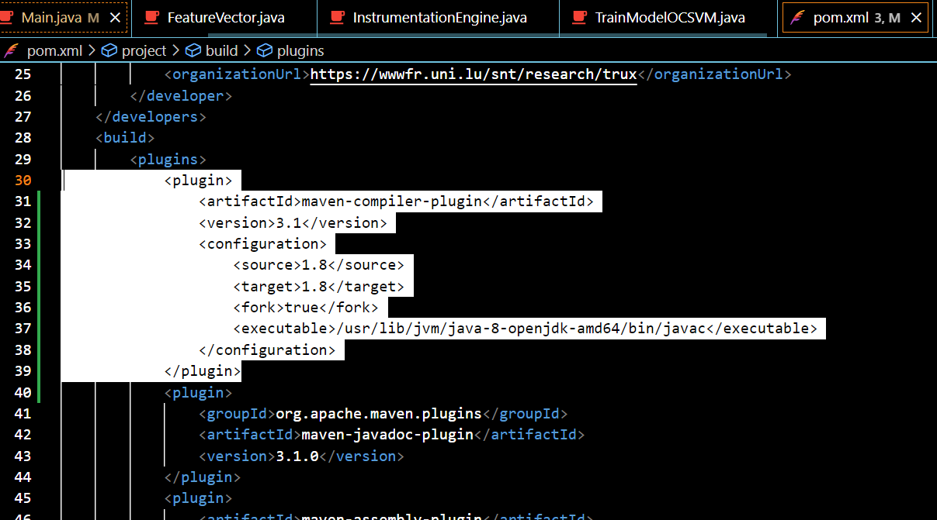Select line number 30 in the gutter
Screen dimensions: 937x520
(23, 180)
